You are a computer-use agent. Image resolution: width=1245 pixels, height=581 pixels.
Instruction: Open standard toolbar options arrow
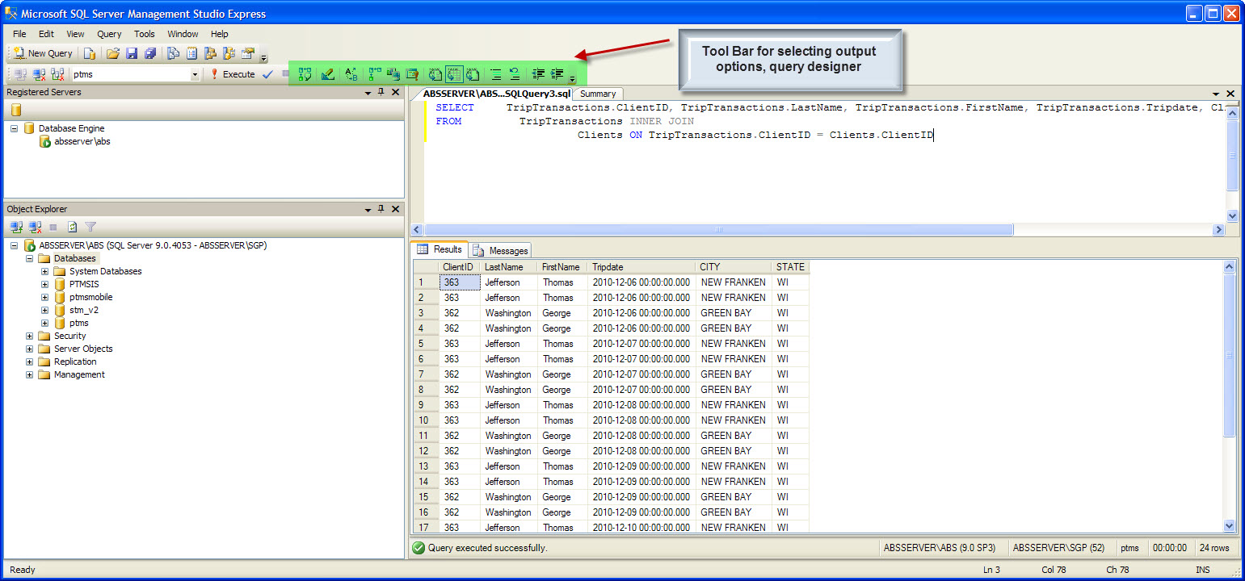coord(263,57)
